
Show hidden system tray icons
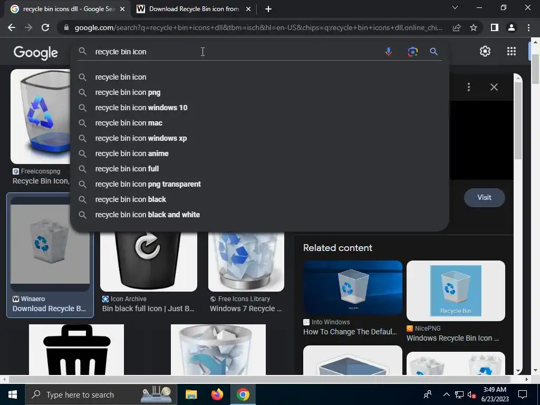(x=446, y=394)
